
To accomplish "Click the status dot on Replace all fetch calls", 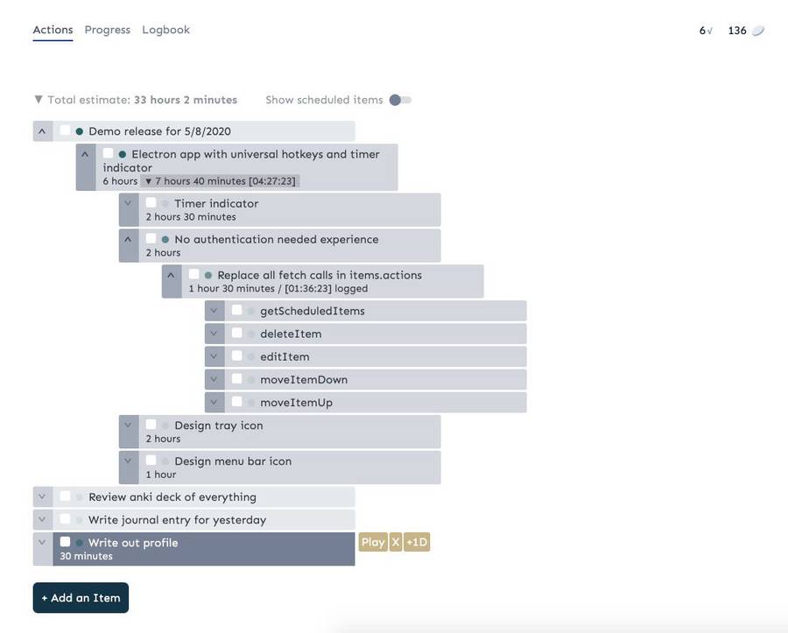I will point(208,275).
